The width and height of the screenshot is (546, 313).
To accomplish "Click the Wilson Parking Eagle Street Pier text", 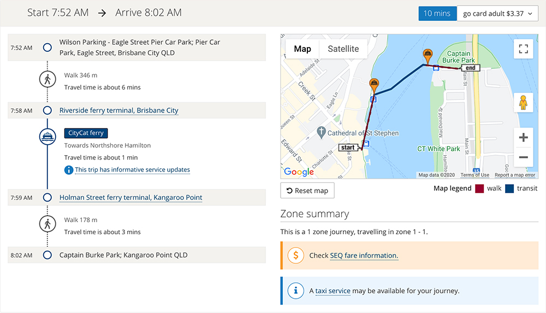I will click(x=140, y=48).
